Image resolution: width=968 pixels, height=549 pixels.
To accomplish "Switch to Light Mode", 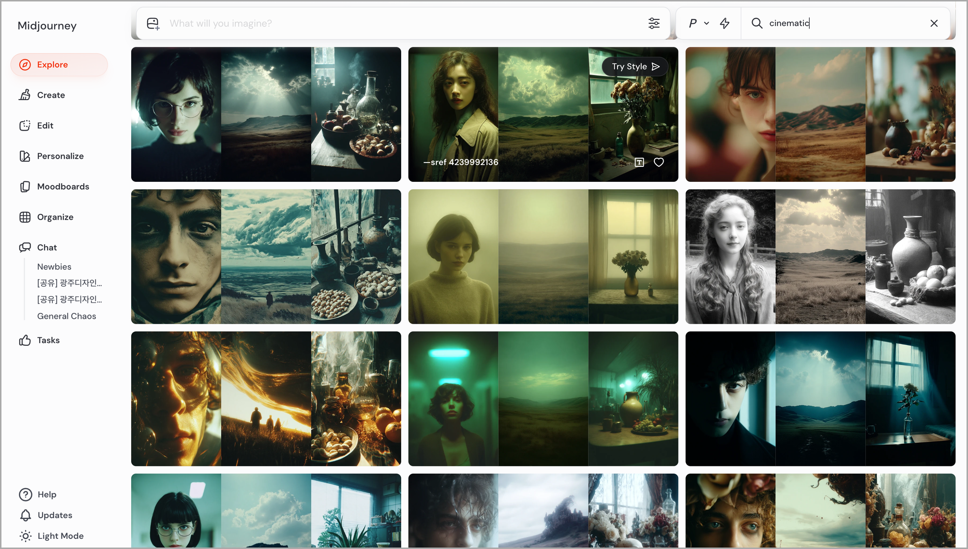I will point(60,536).
